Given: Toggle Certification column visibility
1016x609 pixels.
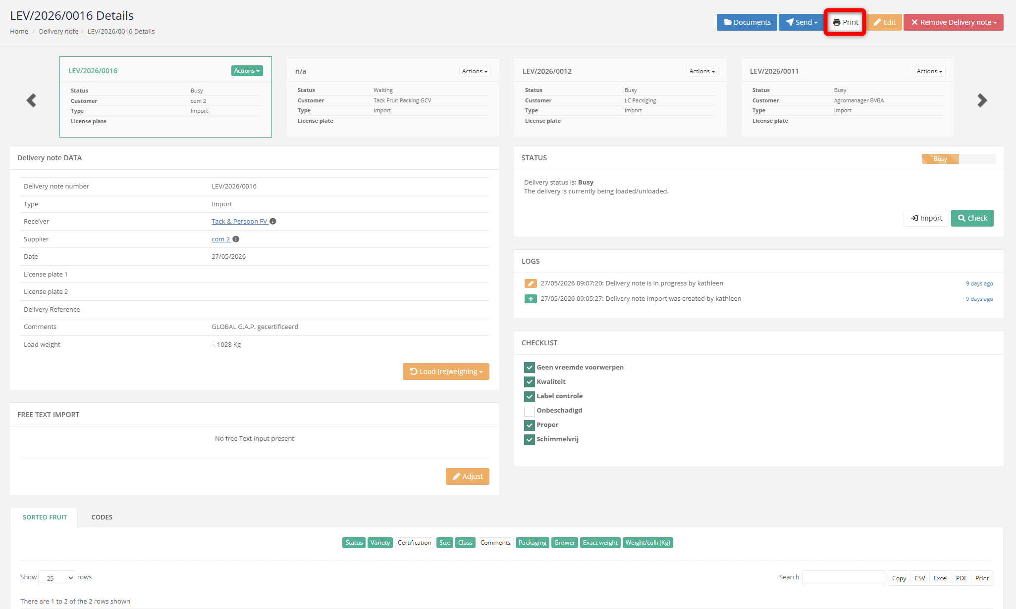Looking at the screenshot, I should (414, 543).
